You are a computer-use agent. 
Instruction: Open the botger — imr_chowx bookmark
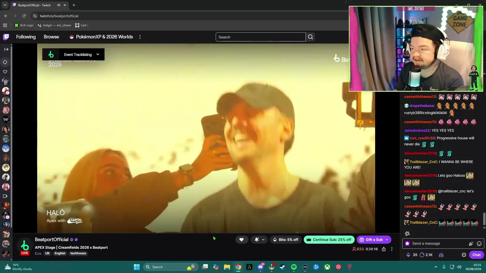[54, 25]
